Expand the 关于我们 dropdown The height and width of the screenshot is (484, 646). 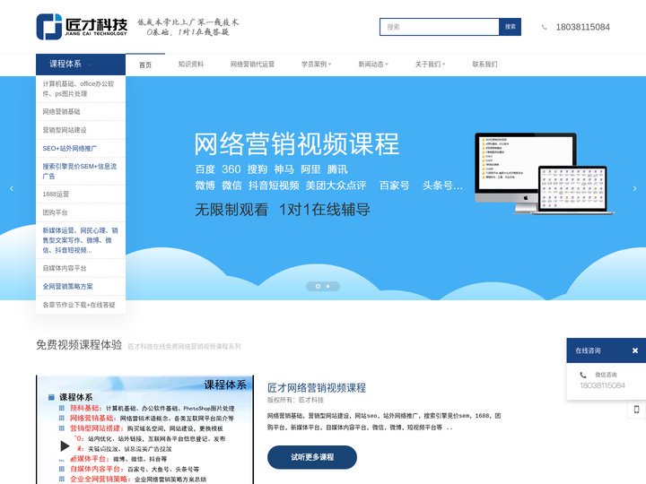[430, 65]
